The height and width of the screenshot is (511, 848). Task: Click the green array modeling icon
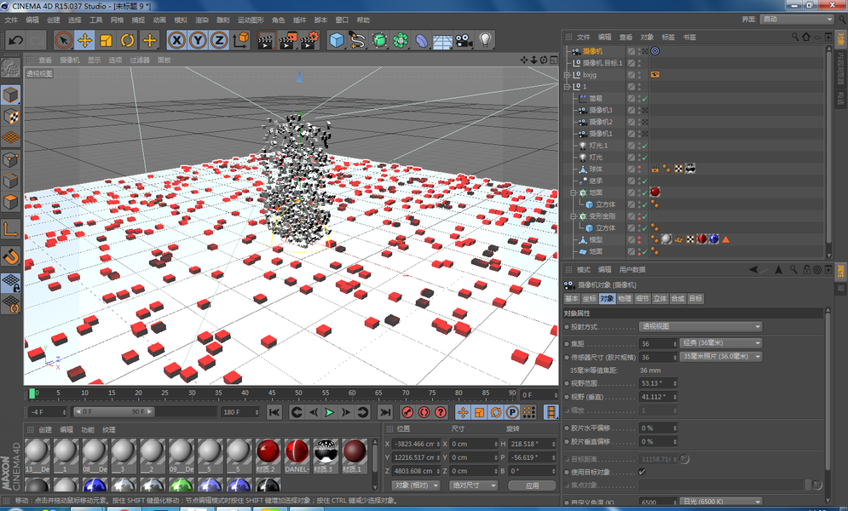tap(401, 41)
